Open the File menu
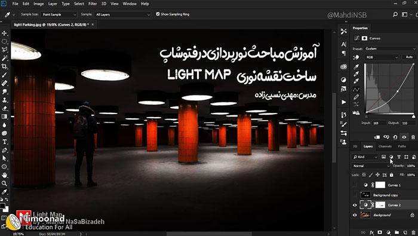 (15, 4)
